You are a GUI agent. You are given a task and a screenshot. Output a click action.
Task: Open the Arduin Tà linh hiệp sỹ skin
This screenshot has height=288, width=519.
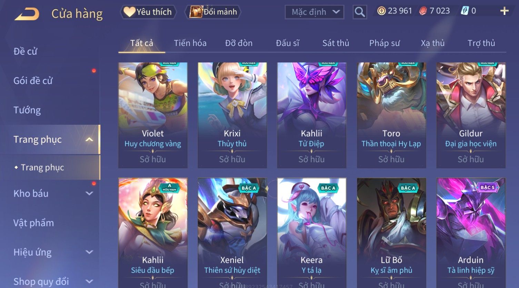pos(471,233)
